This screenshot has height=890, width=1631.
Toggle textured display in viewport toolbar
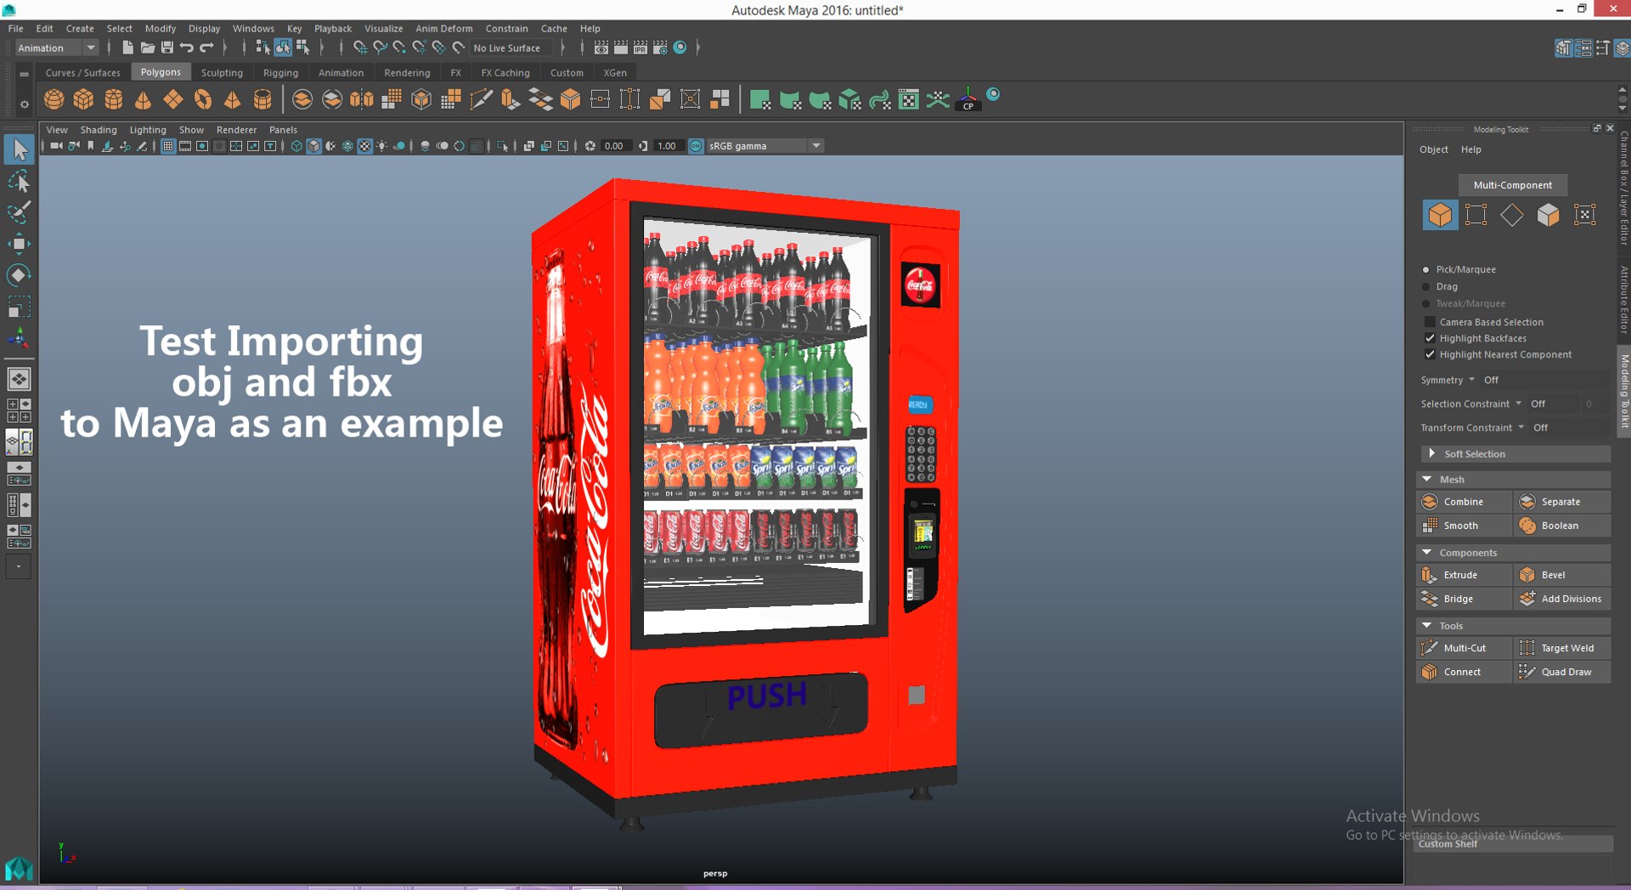pyautogui.click(x=364, y=146)
